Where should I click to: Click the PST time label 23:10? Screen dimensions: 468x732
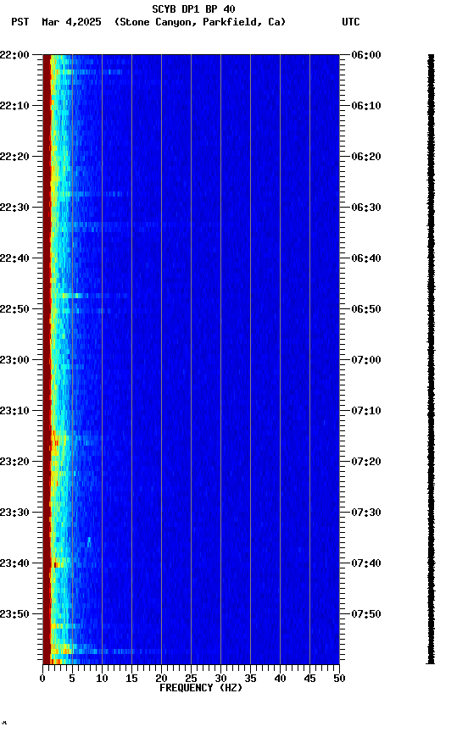coord(14,411)
